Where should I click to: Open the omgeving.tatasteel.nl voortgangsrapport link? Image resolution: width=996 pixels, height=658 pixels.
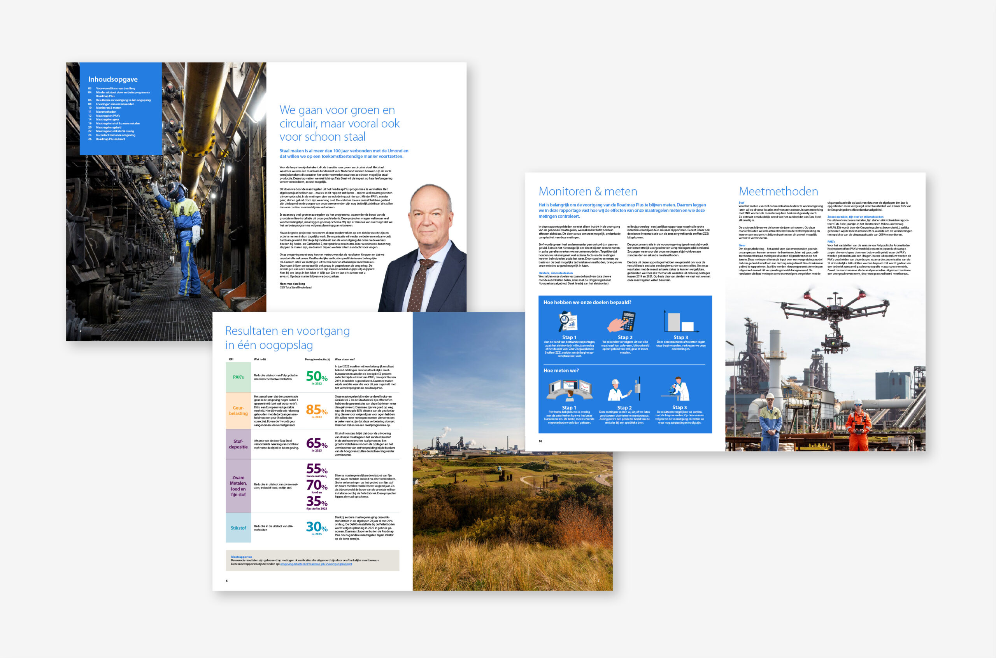pos(316,564)
